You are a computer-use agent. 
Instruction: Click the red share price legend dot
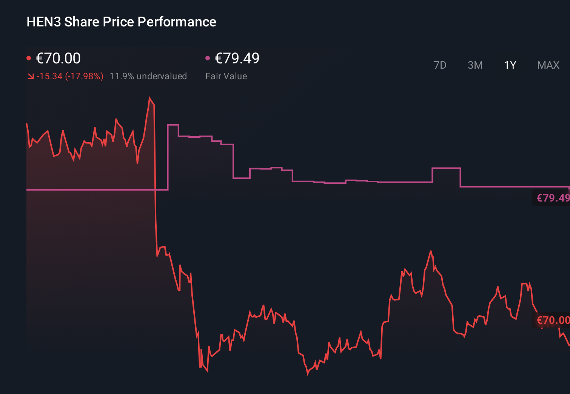(29, 57)
